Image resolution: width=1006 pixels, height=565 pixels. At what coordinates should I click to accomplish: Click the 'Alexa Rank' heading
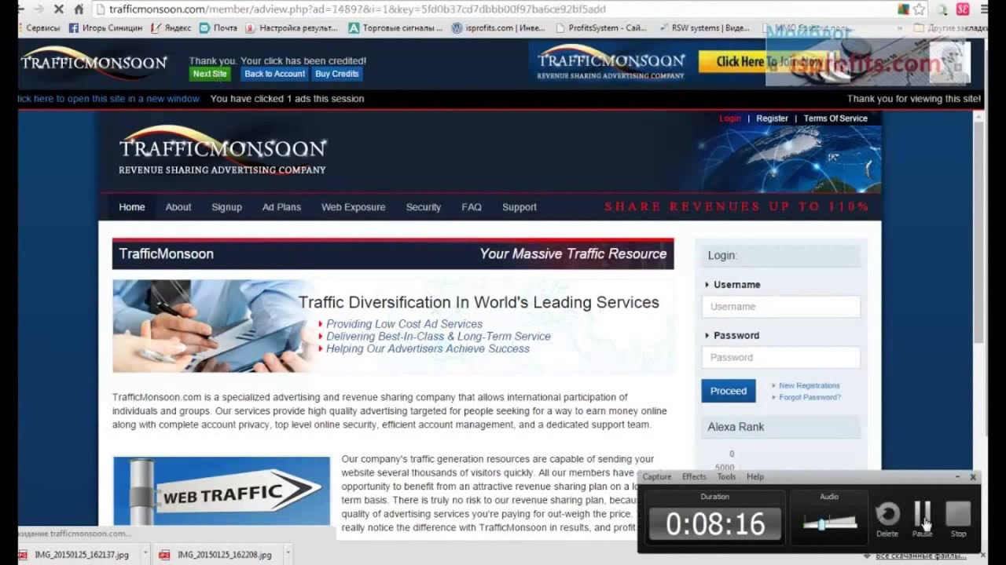coord(736,427)
